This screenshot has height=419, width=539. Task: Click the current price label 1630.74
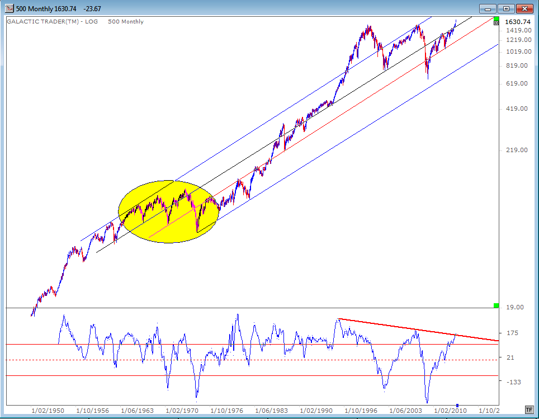pos(518,22)
